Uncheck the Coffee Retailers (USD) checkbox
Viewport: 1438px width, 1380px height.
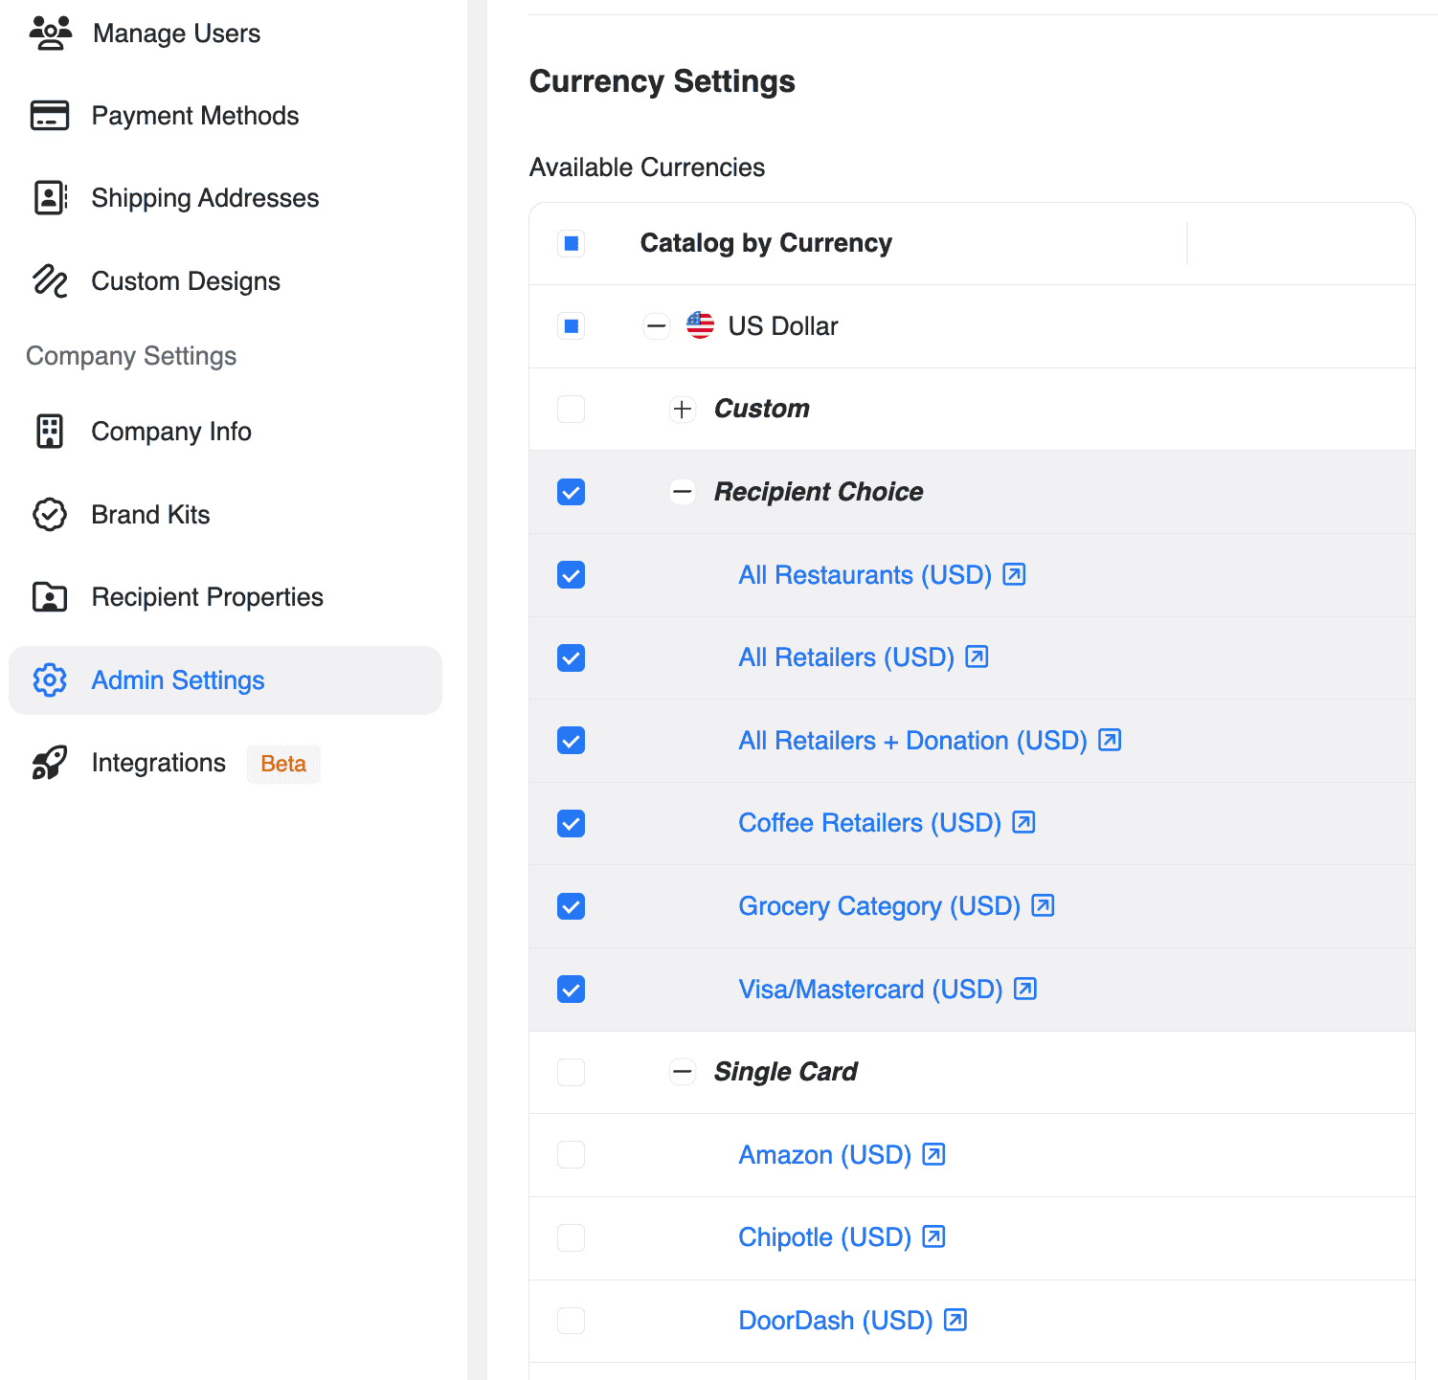coord(572,824)
